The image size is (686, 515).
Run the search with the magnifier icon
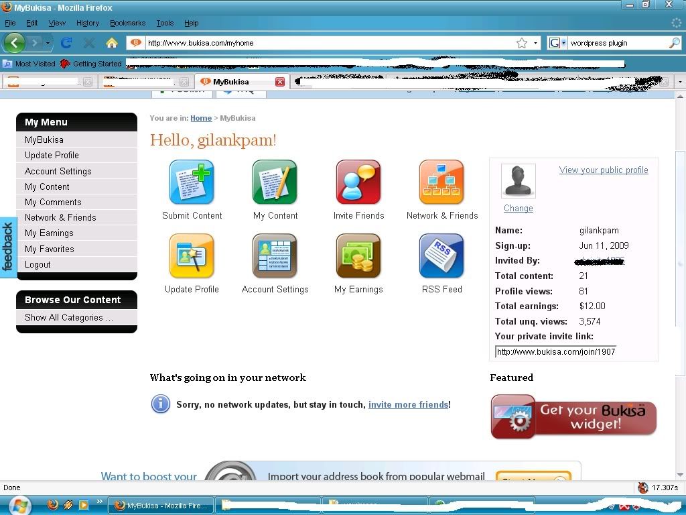674,43
